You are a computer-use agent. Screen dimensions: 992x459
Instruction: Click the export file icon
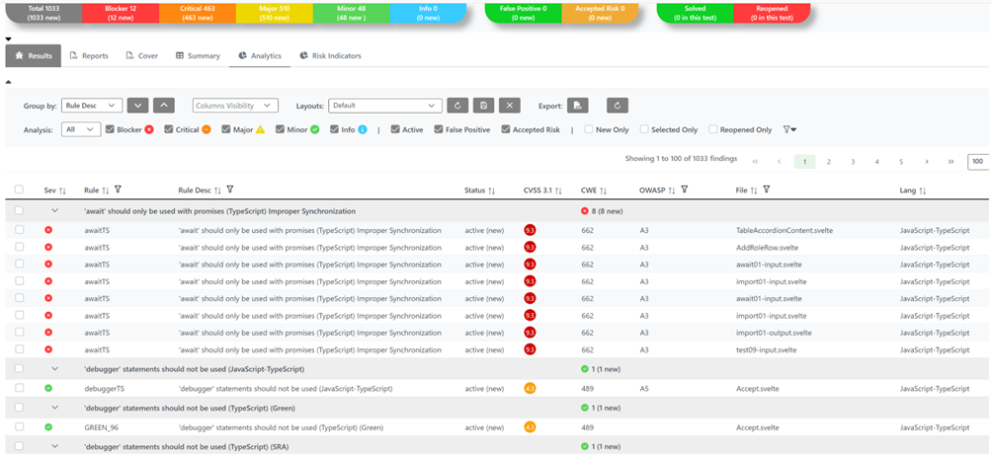tap(580, 106)
